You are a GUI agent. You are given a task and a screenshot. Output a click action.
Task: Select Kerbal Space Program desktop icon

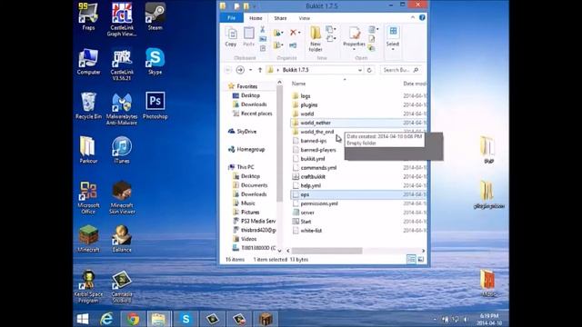(88, 287)
